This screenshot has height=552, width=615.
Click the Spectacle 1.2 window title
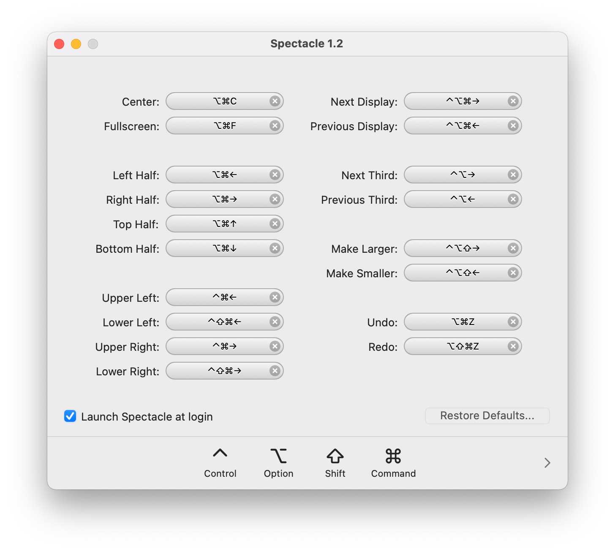click(x=307, y=44)
